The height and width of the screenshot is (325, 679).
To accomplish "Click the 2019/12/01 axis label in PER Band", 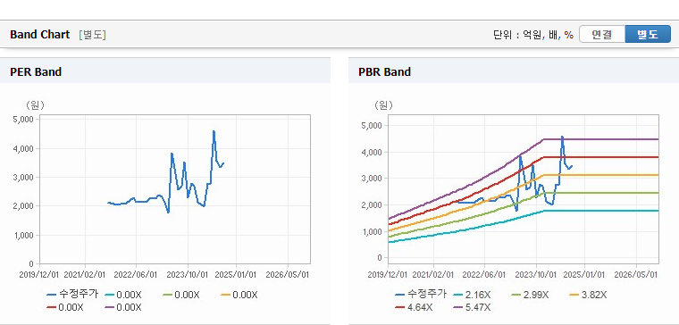I will tap(39, 275).
